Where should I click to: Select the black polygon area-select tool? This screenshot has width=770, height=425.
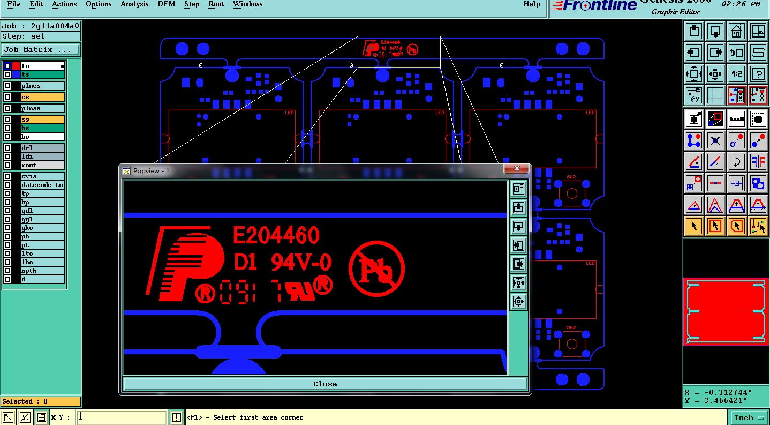[715, 118]
